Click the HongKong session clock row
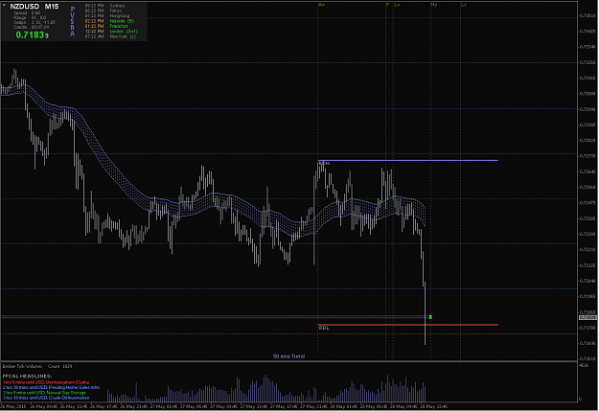The height and width of the screenshot is (411, 599). click(107, 15)
